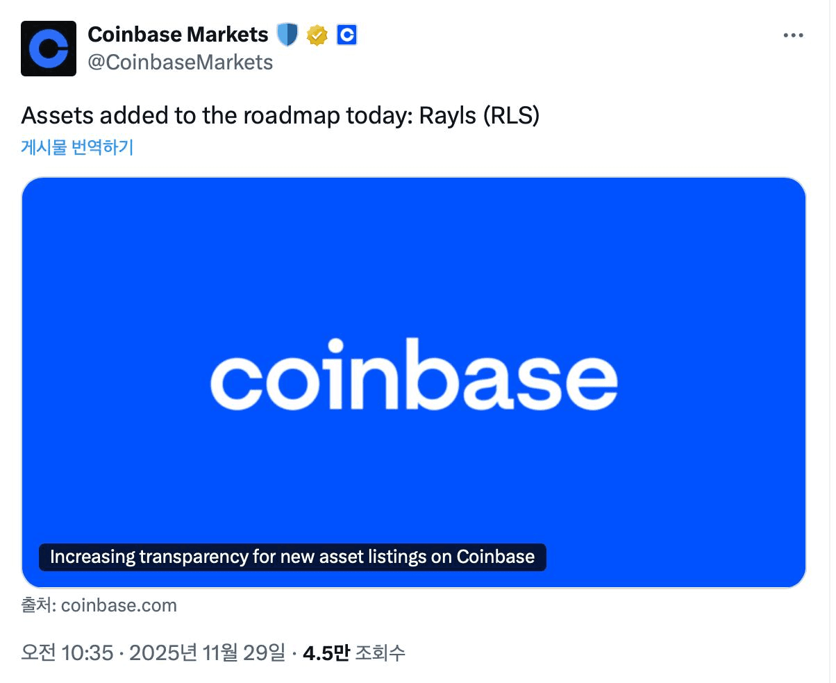Click 게시물 번역하기 to translate post

coord(77,147)
